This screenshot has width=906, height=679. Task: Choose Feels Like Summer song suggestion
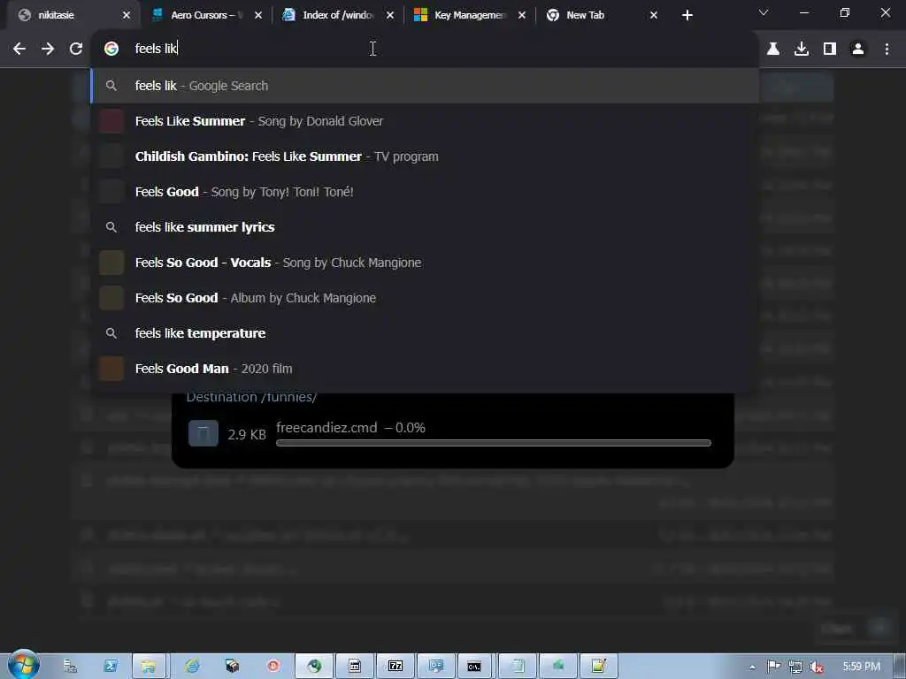click(425, 121)
